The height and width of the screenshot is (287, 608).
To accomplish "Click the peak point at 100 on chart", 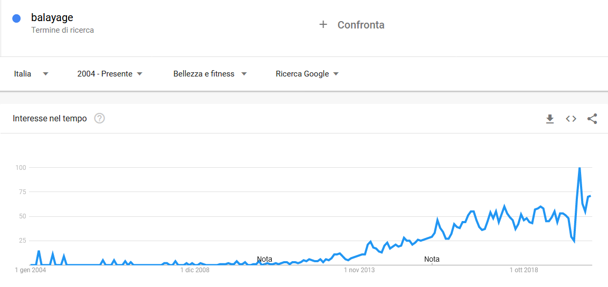I will pos(579,168).
